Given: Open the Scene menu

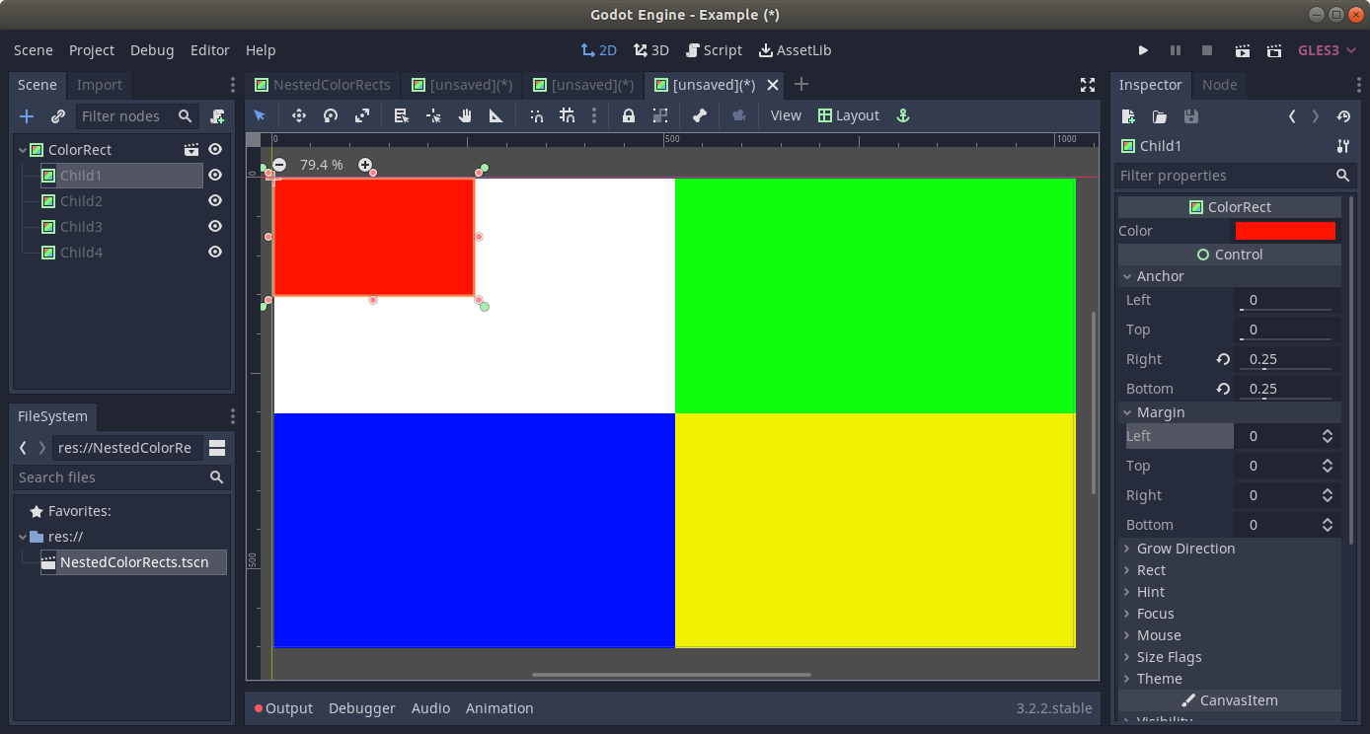Looking at the screenshot, I should pos(34,50).
